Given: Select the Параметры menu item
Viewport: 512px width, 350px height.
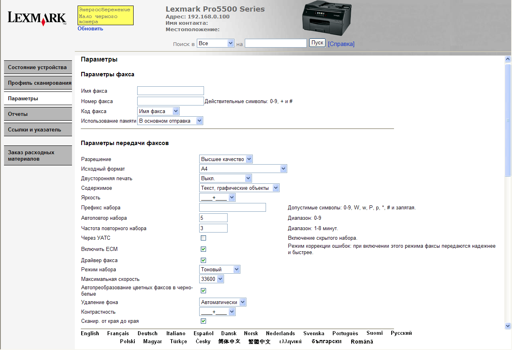Looking at the screenshot, I should (x=38, y=98).
